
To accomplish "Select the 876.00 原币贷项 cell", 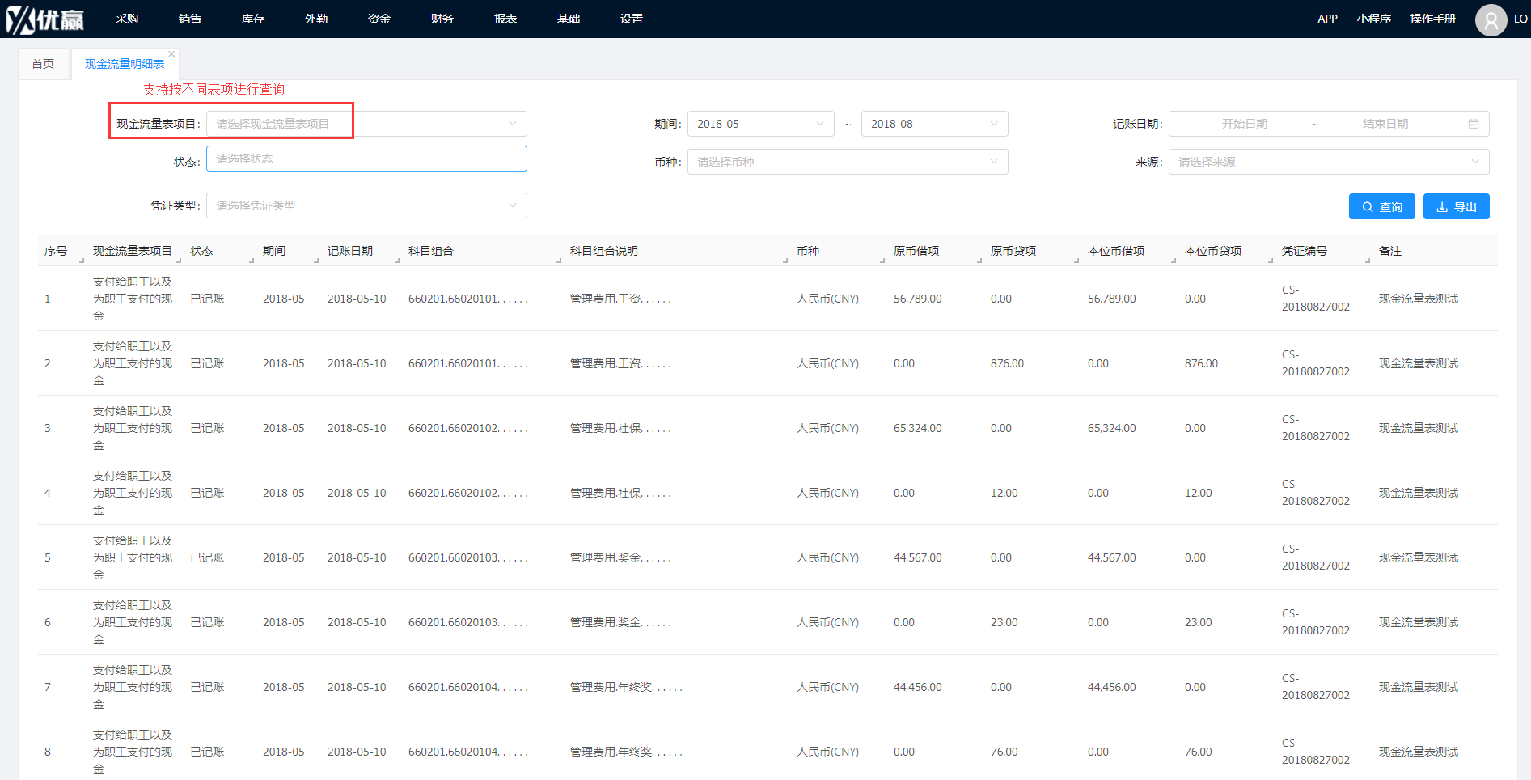I will [1007, 363].
